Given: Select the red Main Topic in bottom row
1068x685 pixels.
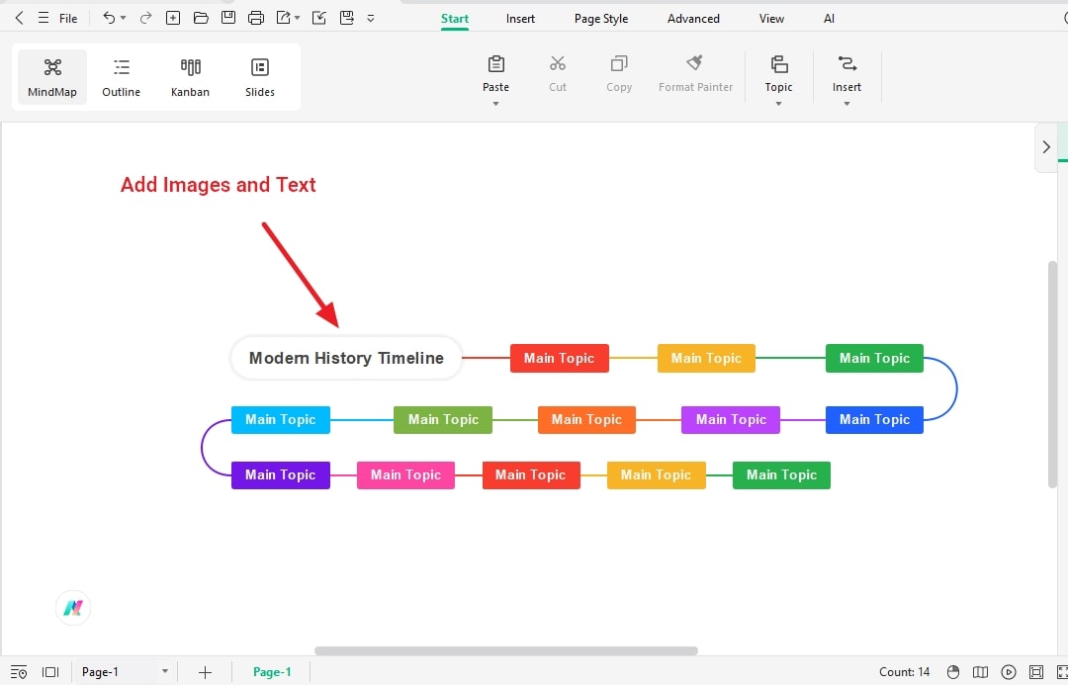Looking at the screenshot, I should pyautogui.click(x=531, y=474).
